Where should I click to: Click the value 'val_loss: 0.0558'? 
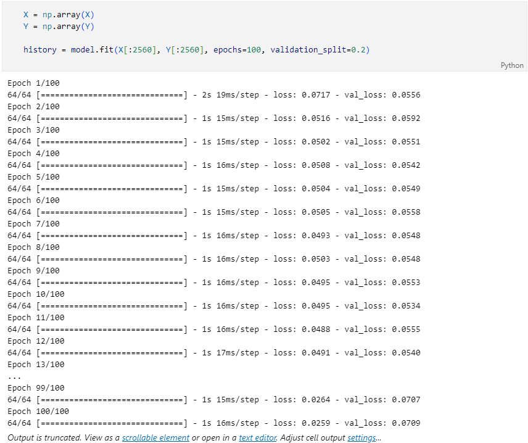click(x=382, y=212)
